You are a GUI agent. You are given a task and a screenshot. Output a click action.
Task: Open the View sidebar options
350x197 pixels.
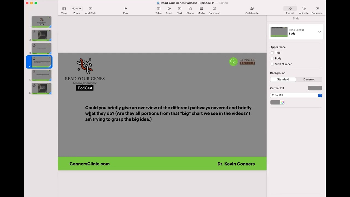(x=64, y=10)
